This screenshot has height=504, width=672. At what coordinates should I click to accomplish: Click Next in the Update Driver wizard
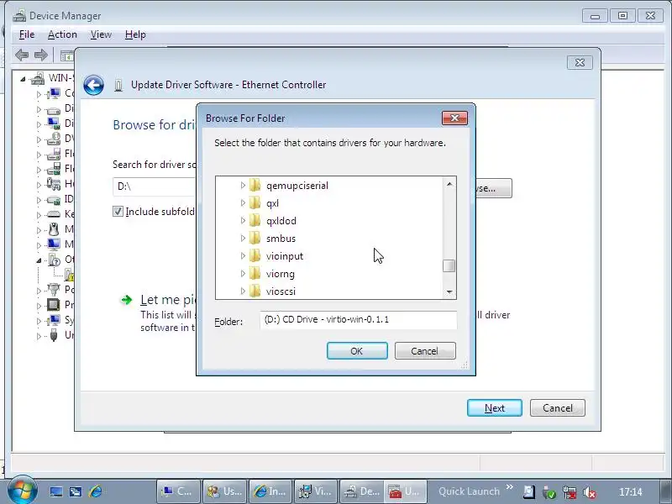[x=495, y=408]
